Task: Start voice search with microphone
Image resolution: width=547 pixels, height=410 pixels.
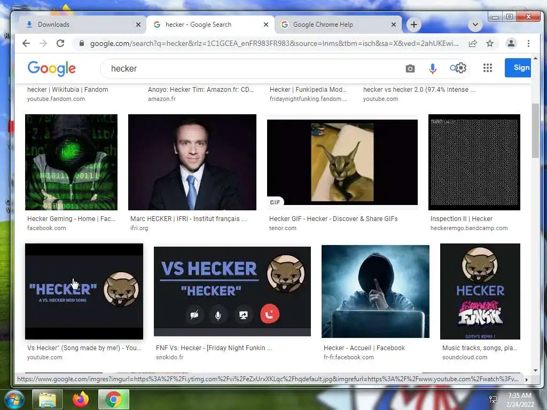Action: point(432,69)
